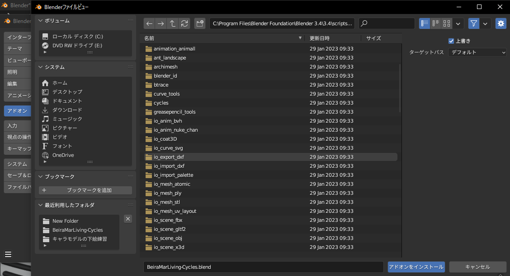The height and width of the screenshot is (276, 510).
Task: Expand volumes list small triangle
Action: coord(45,52)
